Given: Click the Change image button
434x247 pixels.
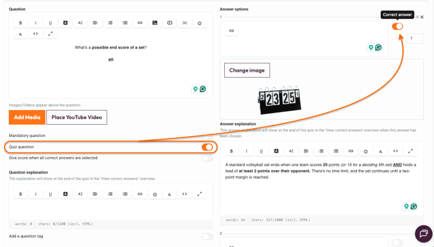Looking at the screenshot, I should pos(247,70).
